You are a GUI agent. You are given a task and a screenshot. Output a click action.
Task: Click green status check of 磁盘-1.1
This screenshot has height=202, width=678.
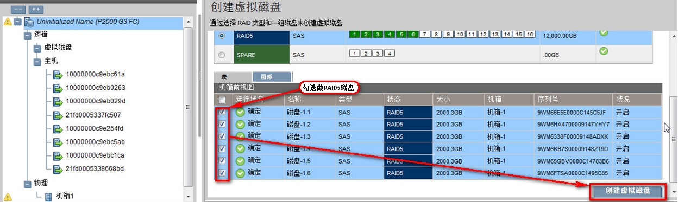tap(240, 113)
